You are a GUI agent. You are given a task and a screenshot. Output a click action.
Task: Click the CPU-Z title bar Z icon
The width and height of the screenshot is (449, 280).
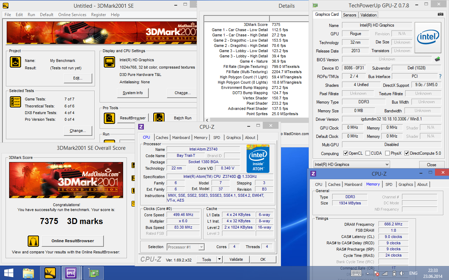pos(141,127)
